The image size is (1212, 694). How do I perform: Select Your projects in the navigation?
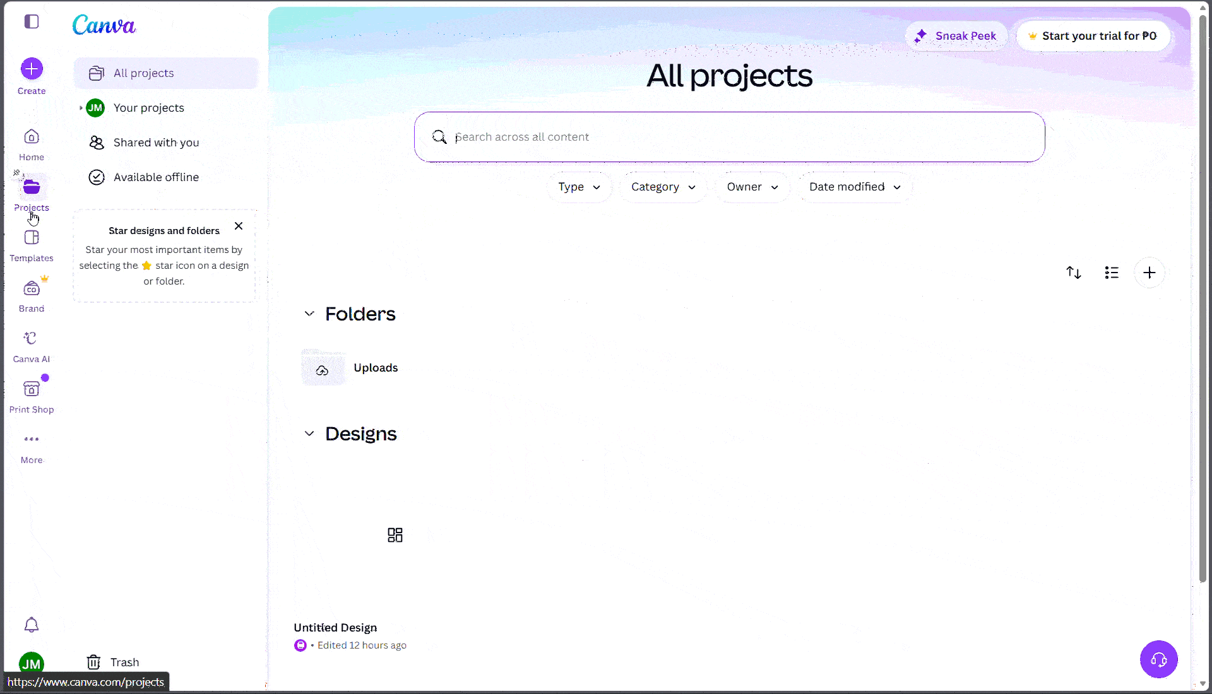tap(166, 108)
